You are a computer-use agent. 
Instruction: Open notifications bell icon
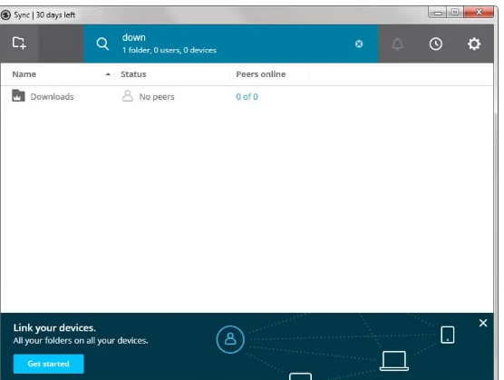click(397, 44)
